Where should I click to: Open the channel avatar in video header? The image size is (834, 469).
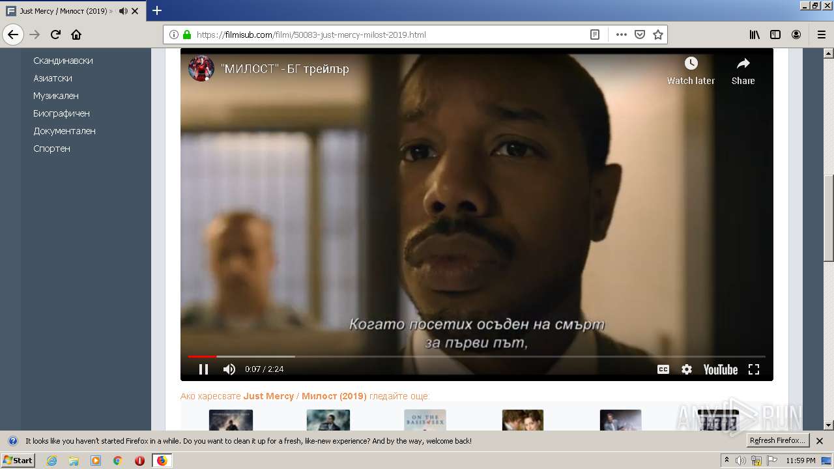point(201,68)
